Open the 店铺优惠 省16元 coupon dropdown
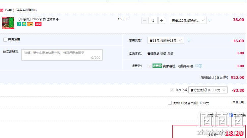The height and width of the screenshot is (138, 247). (x=165, y=41)
